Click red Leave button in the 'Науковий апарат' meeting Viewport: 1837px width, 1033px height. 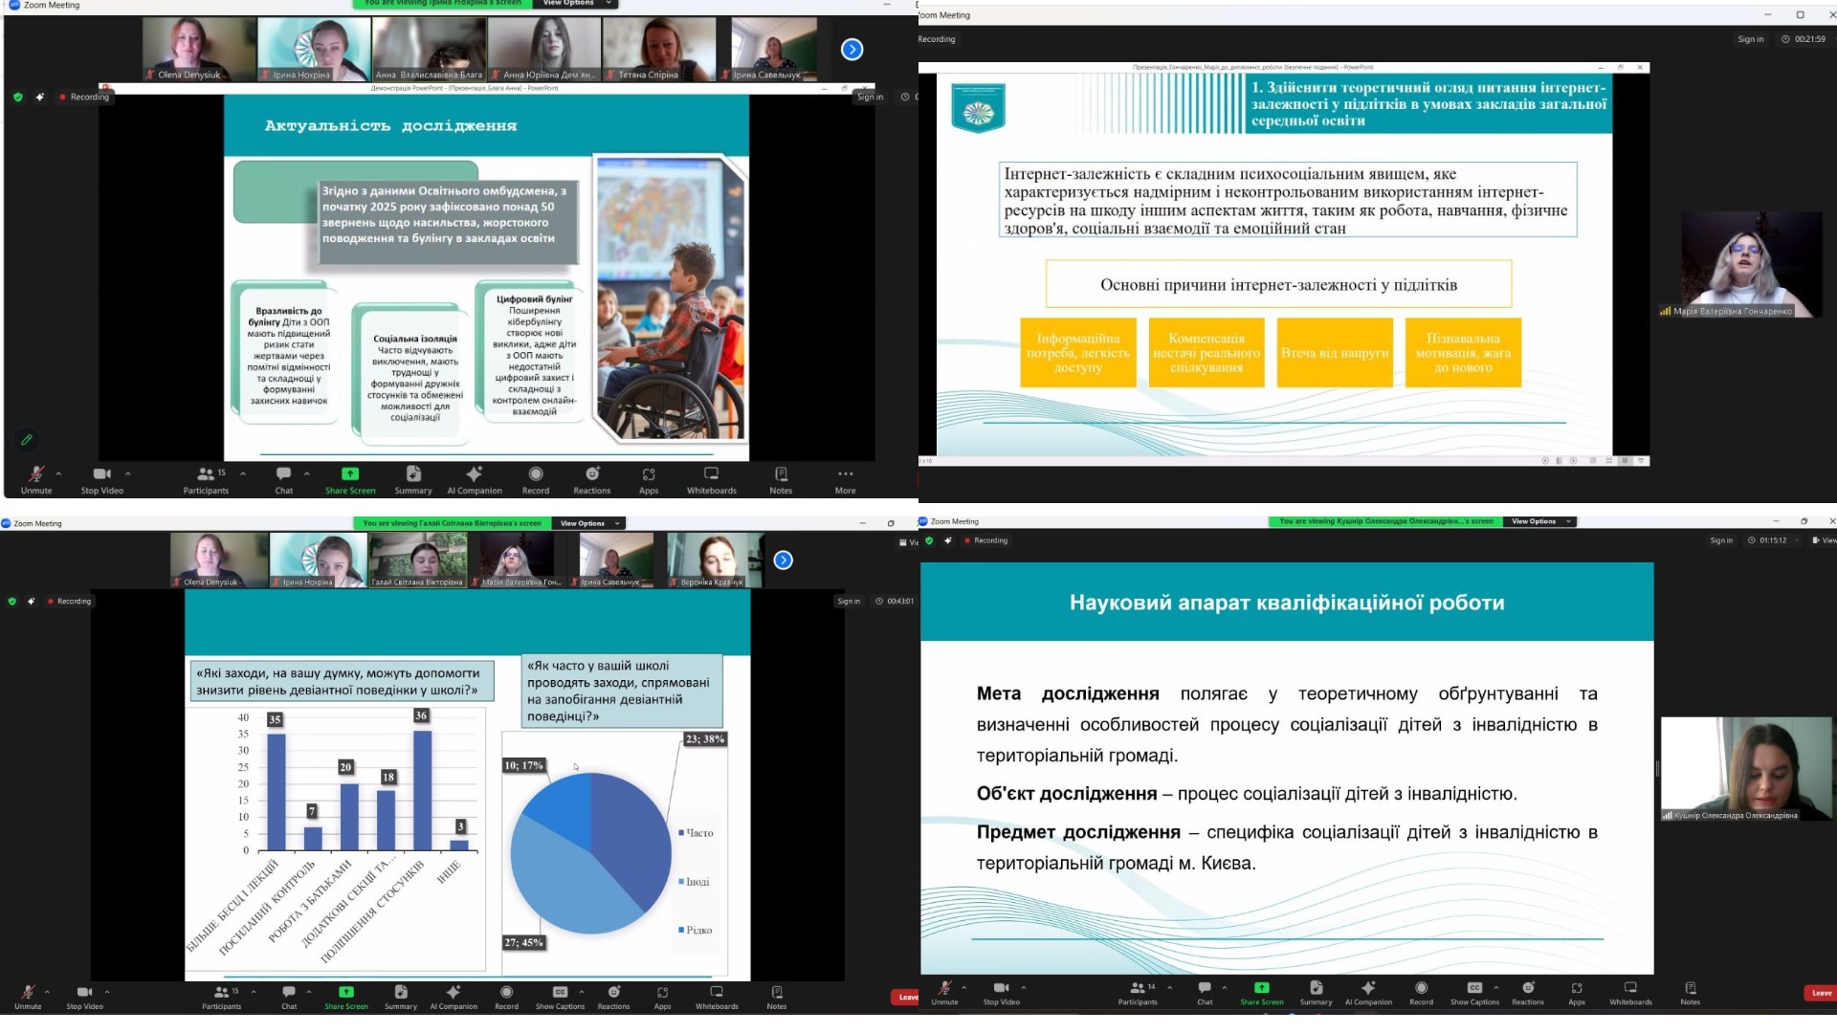[1821, 993]
